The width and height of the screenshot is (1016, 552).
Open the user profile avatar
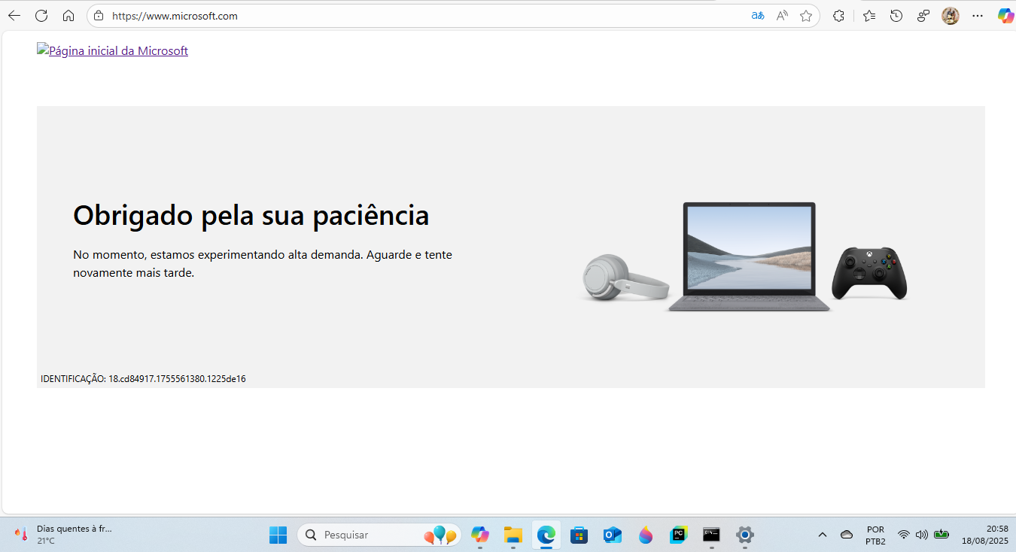951,16
